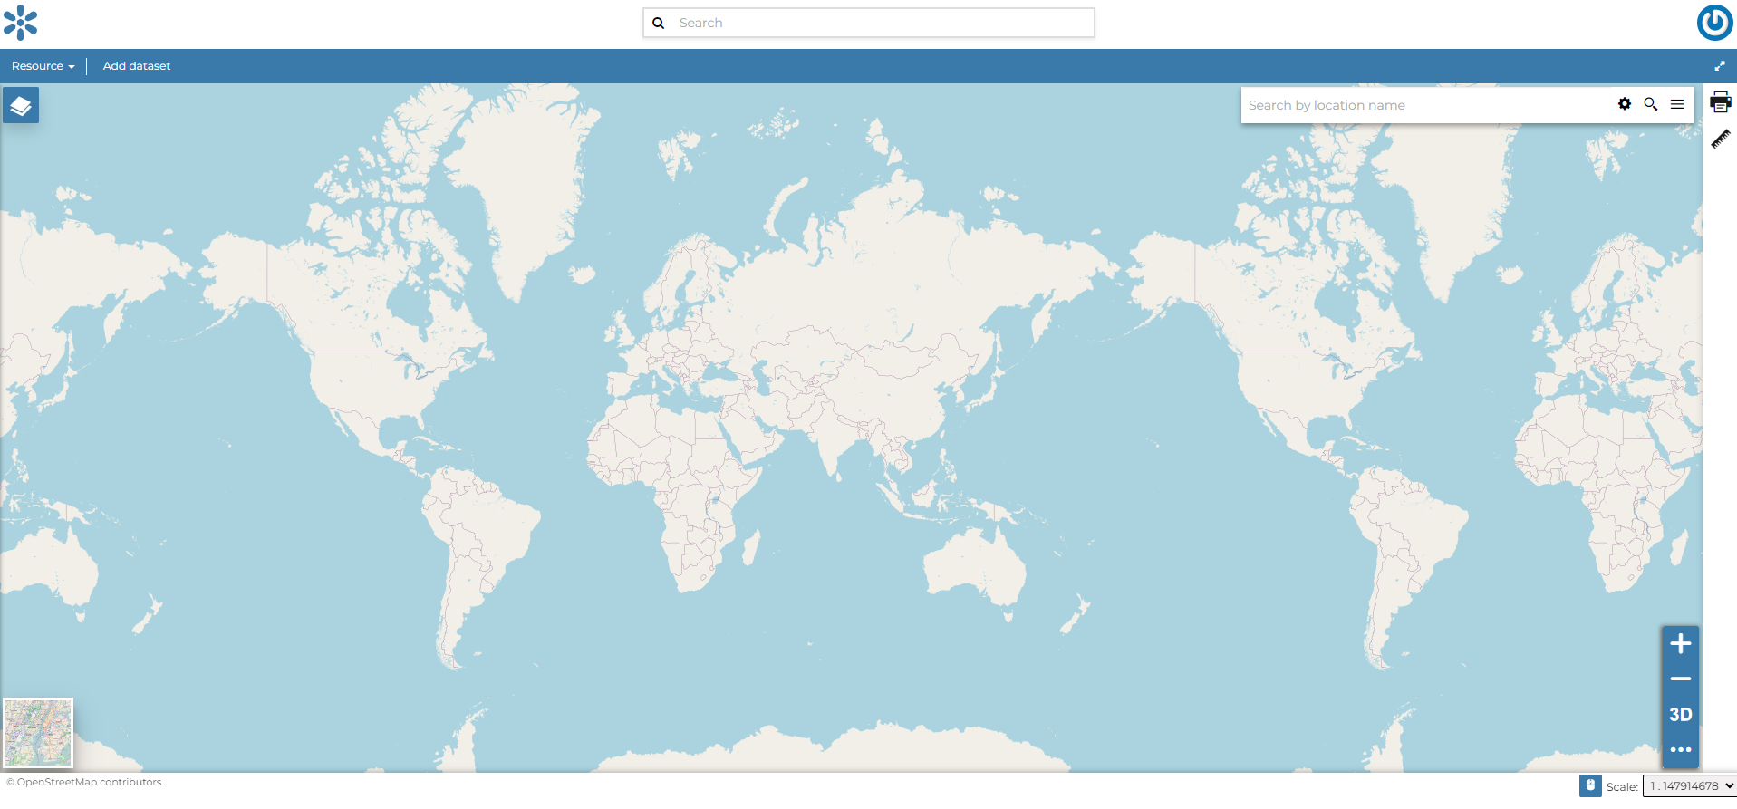Image resolution: width=1737 pixels, height=809 pixels.
Task: Select the measure ruler tool
Action: (x=1720, y=139)
